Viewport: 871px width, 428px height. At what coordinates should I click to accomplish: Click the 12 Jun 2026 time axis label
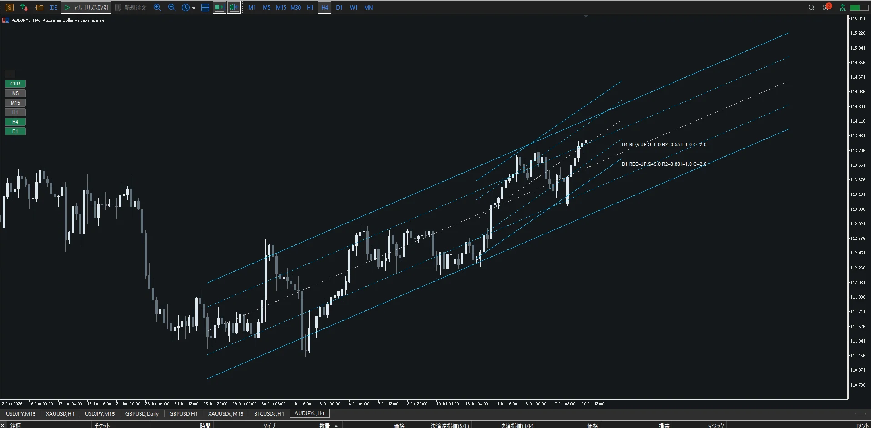point(11,403)
